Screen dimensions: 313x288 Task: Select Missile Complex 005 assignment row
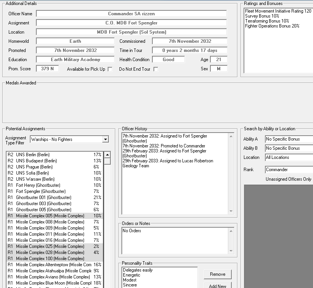coord(55,216)
